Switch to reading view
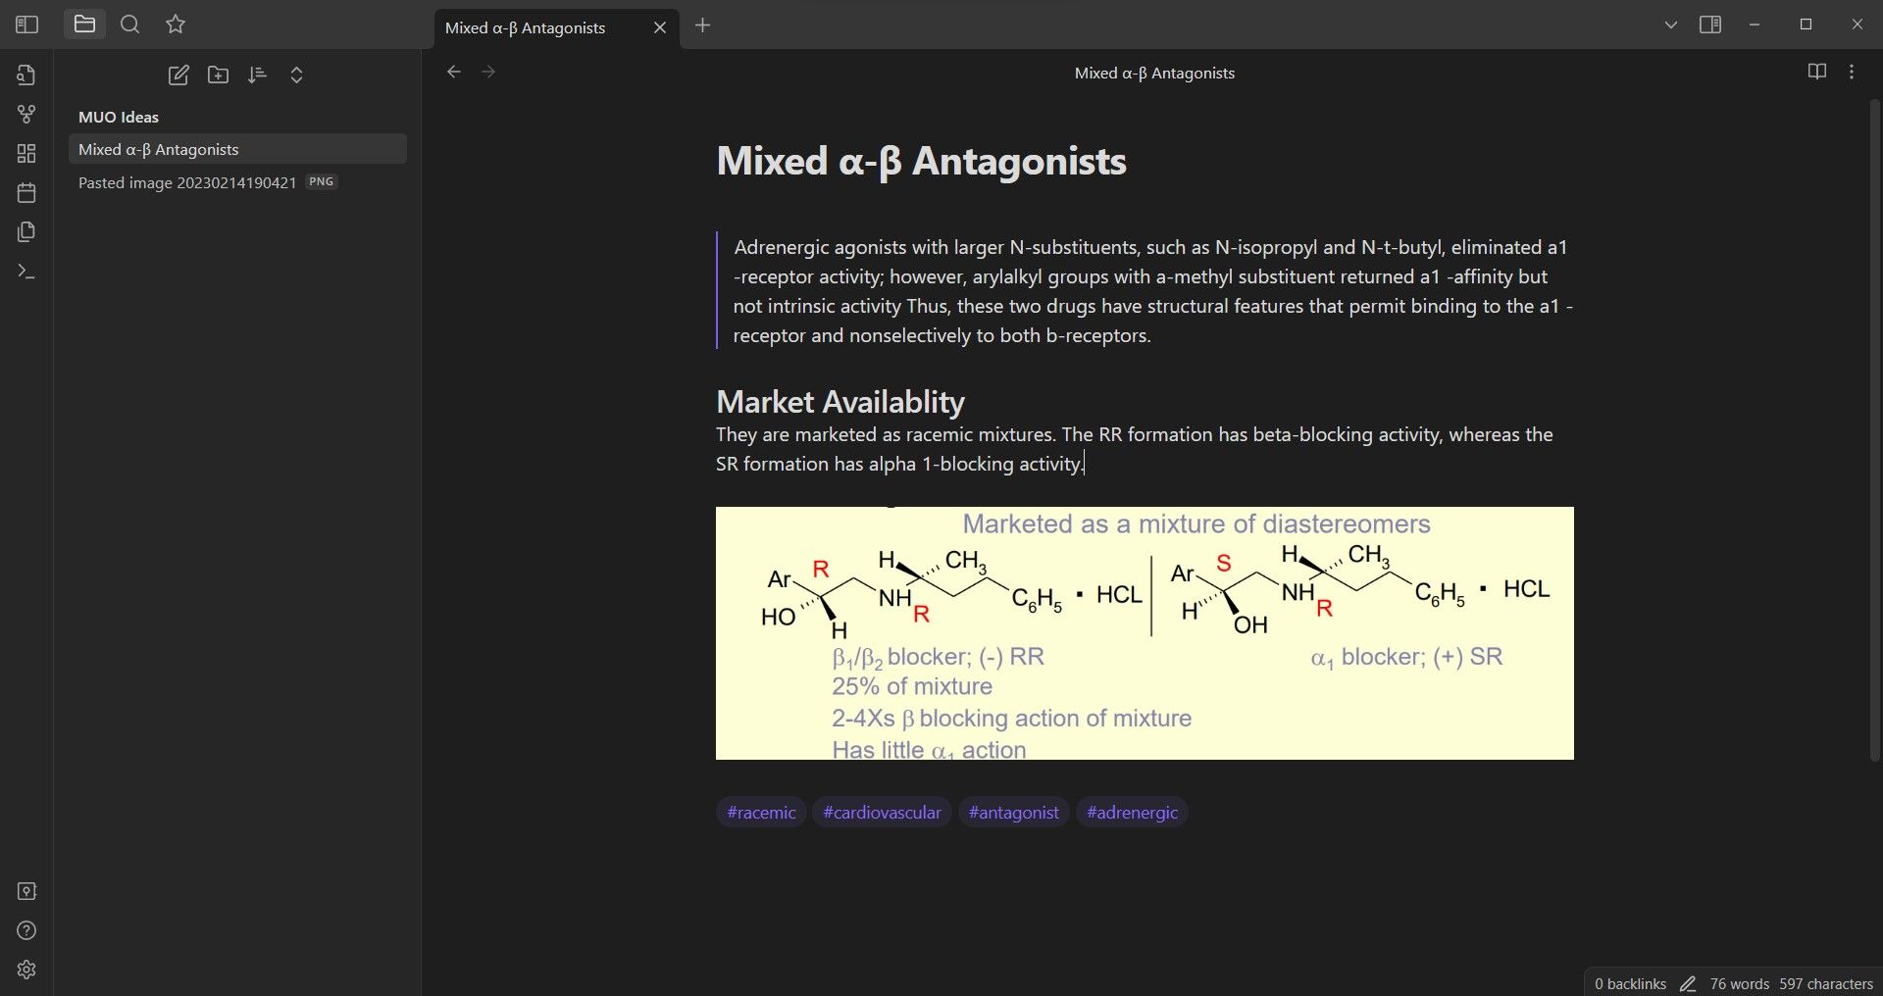Viewport: 1883px width, 996px height. coord(1816,72)
